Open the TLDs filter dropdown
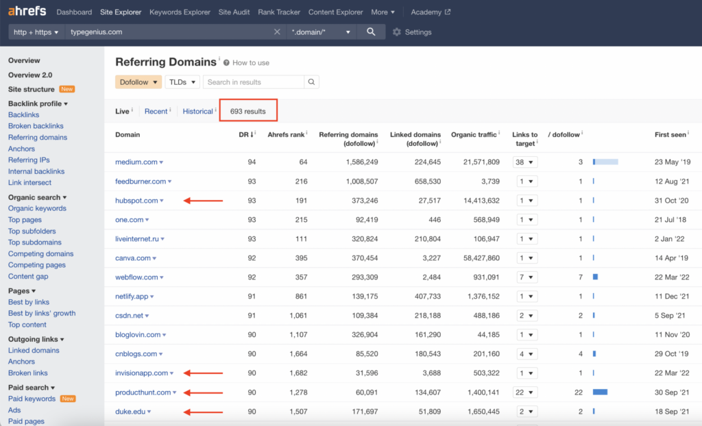This screenshot has height=426, width=702. (182, 82)
